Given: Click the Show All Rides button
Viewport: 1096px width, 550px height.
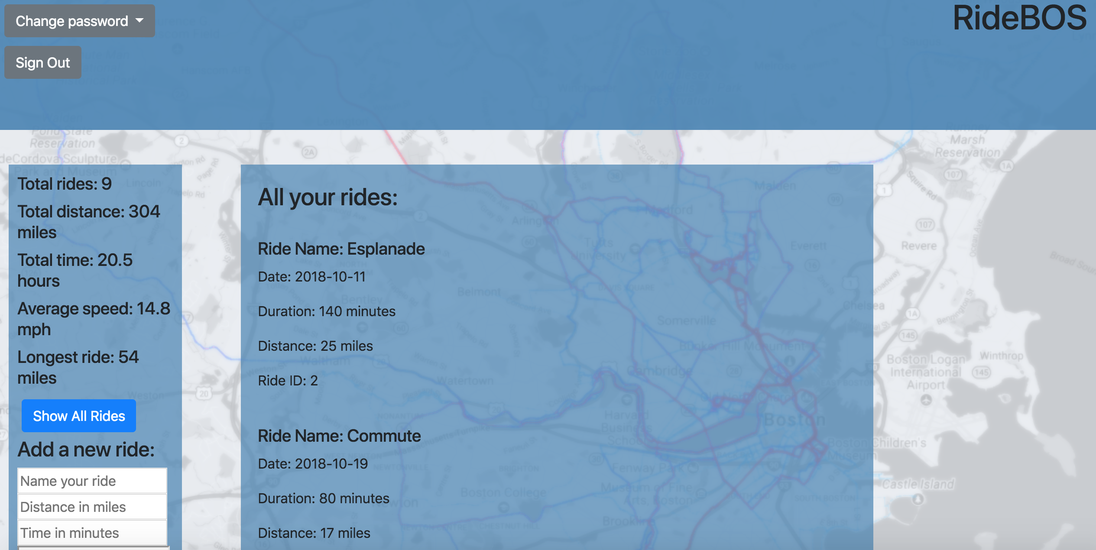Looking at the screenshot, I should click(x=79, y=416).
